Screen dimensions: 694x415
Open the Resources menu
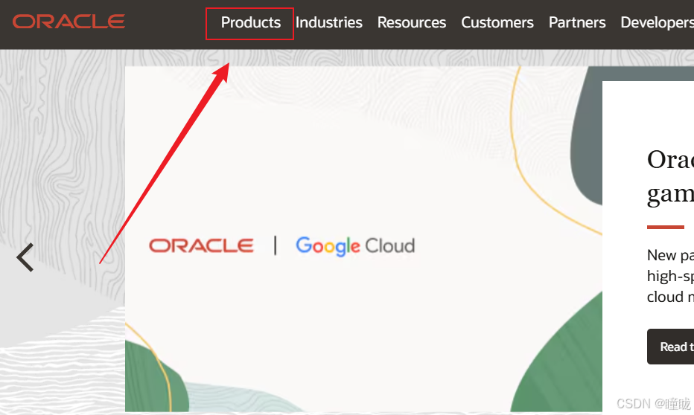412,22
